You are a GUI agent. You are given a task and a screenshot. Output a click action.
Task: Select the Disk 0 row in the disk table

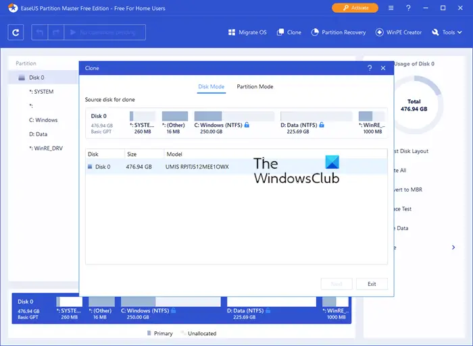[x=236, y=167]
